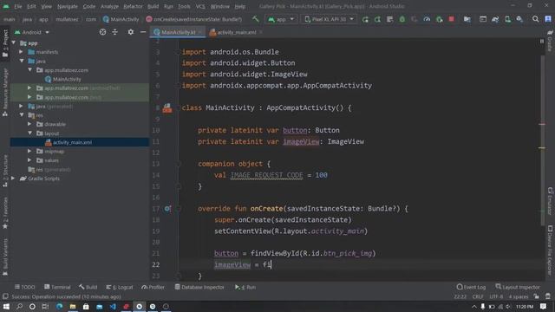Open Visual Studio Code from the taskbar

(x=113, y=306)
